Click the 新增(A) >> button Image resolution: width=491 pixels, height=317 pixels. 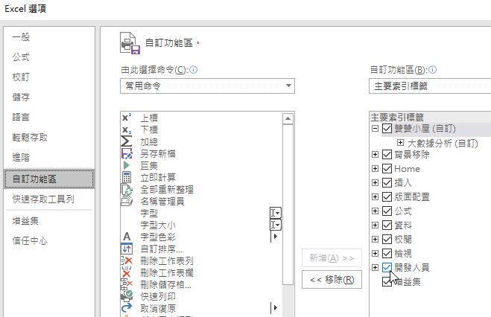[x=332, y=258]
